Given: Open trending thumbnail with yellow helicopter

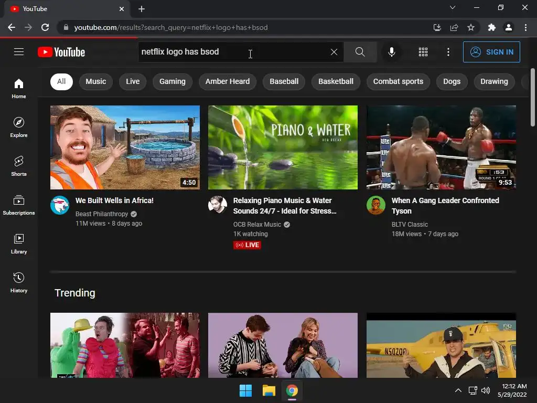Looking at the screenshot, I should click(441, 345).
